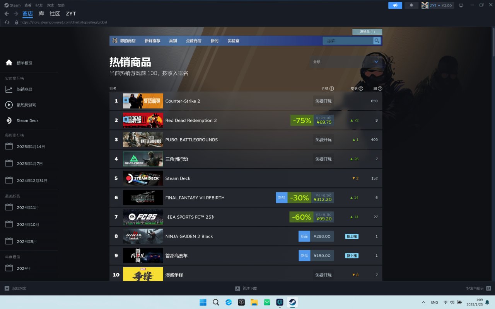Click the chart icon beside 热销商品
The width and height of the screenshot is (495, 309).
coord(9,89)
